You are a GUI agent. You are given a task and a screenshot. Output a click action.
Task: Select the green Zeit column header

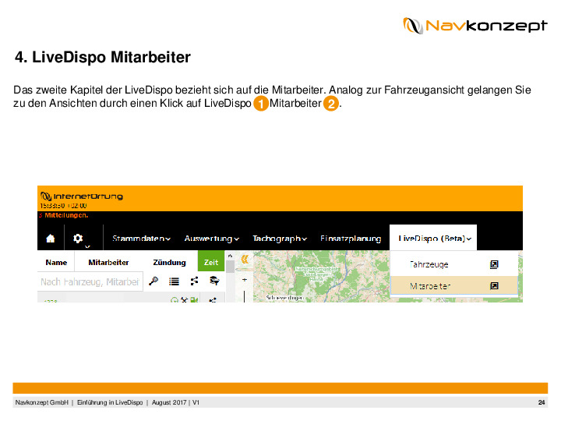(x=211, y=263)
